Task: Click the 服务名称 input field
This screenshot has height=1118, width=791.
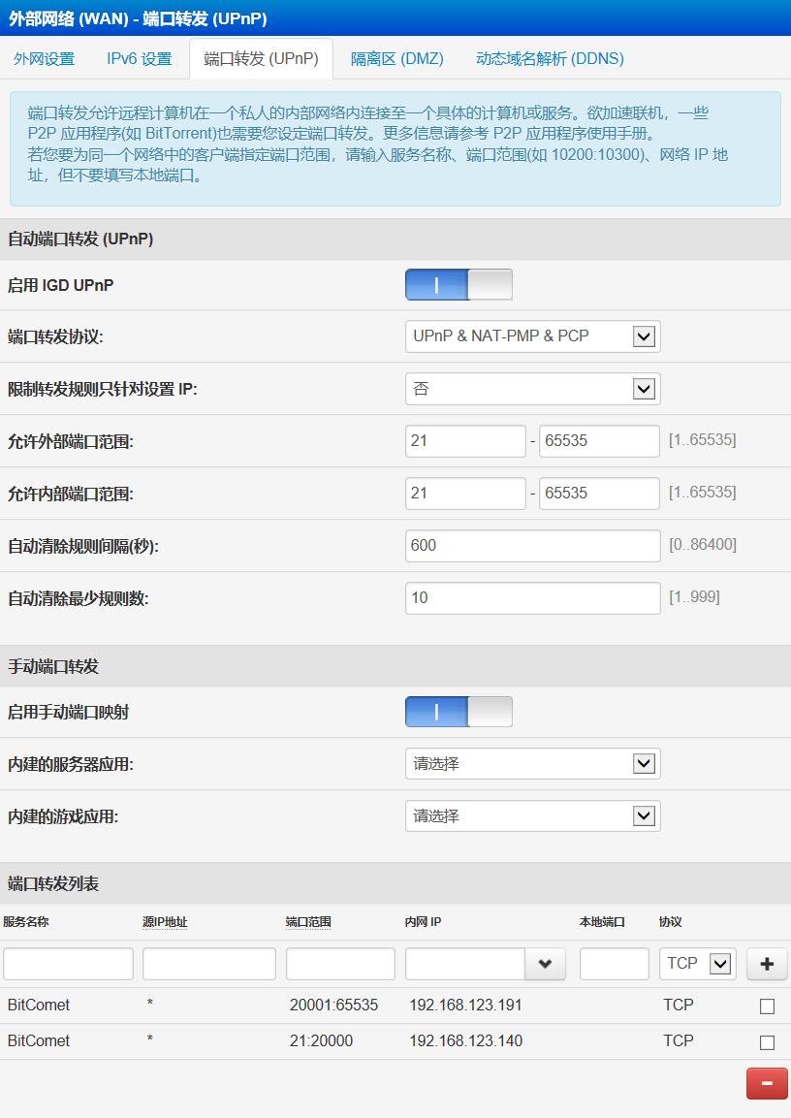Action: pyautogui.click(x=68, y=964)
